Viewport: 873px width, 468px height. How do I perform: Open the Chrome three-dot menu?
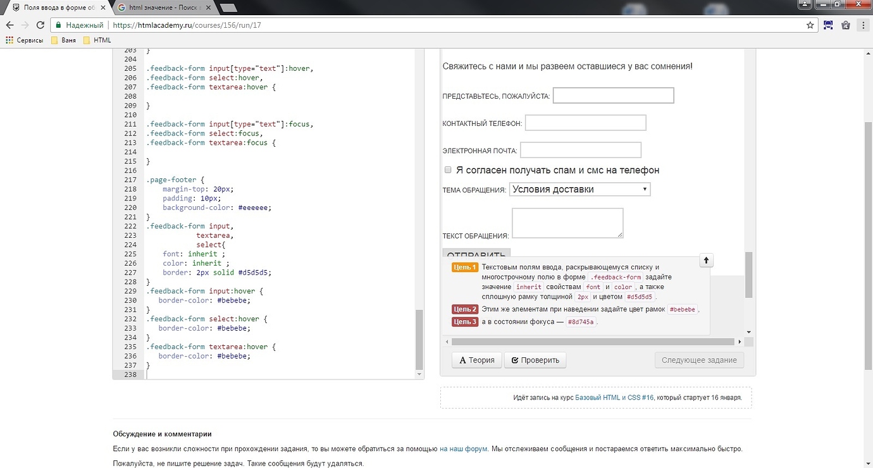point(864,25)
